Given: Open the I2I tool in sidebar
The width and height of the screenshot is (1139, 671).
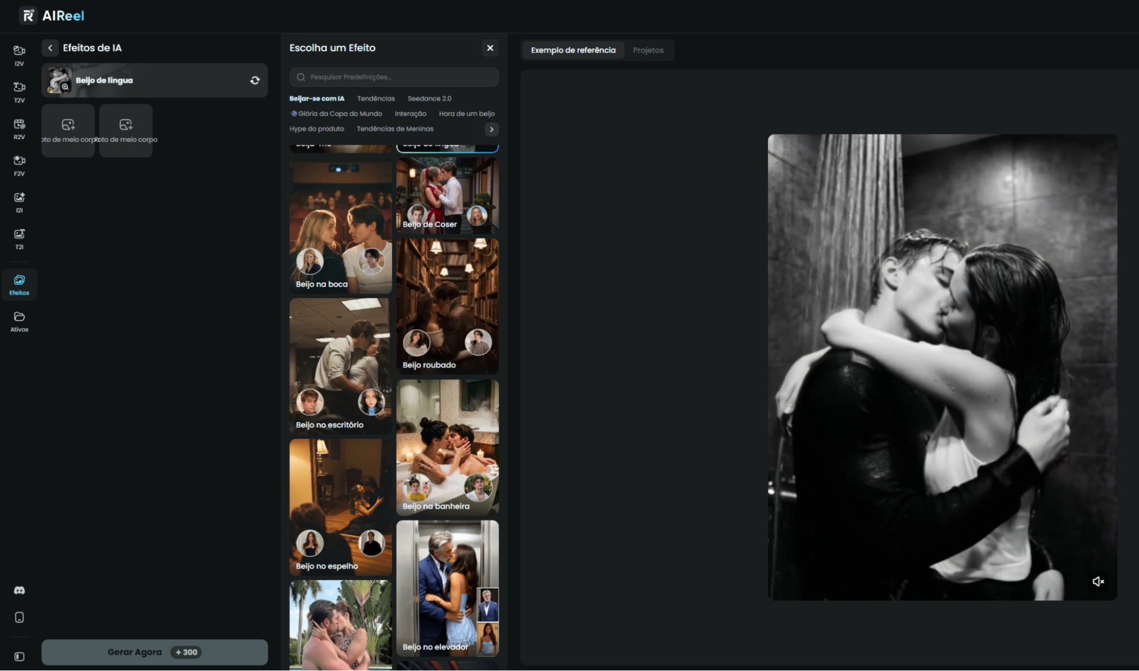Looking at the screenshot, I should (x=19, y=203).
